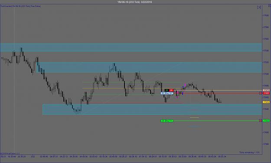
Task: Click the yellow current price marker on axis
Action: click(266, 102)
